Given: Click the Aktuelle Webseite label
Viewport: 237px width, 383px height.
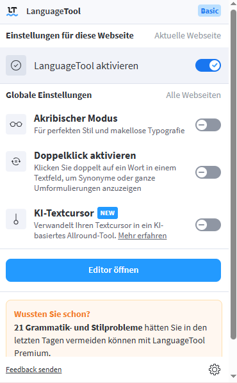Looking at the screenshot, I should coord(188,36).
